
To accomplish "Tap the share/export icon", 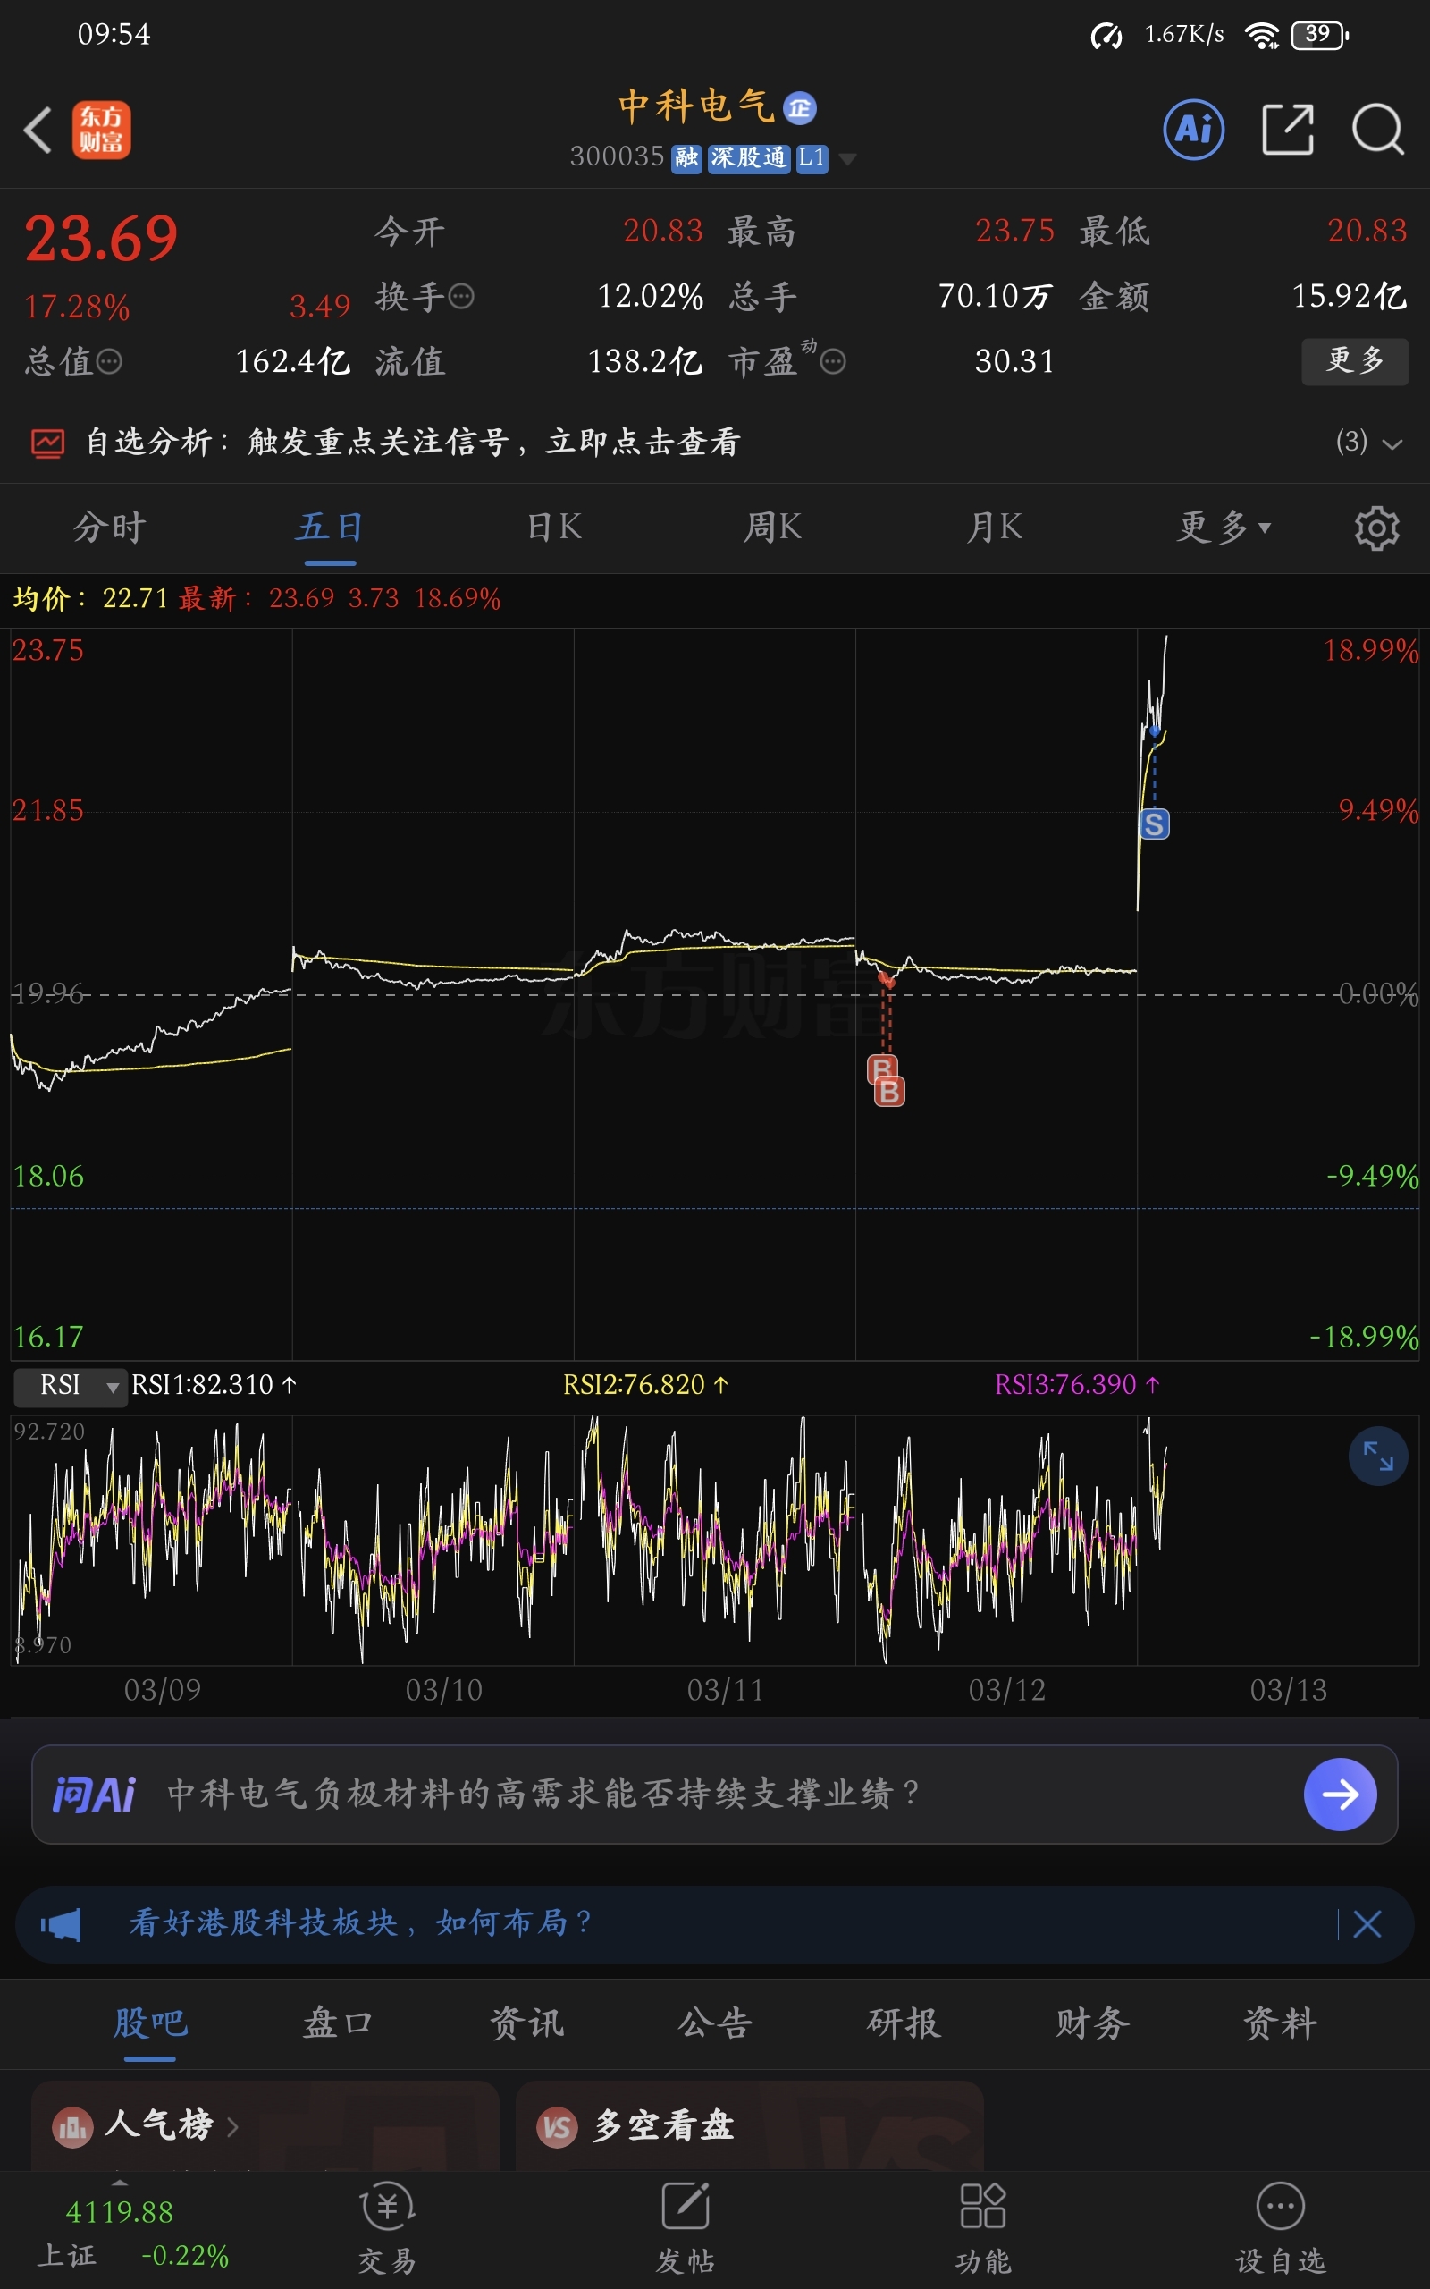I will tap(1288, 130).
